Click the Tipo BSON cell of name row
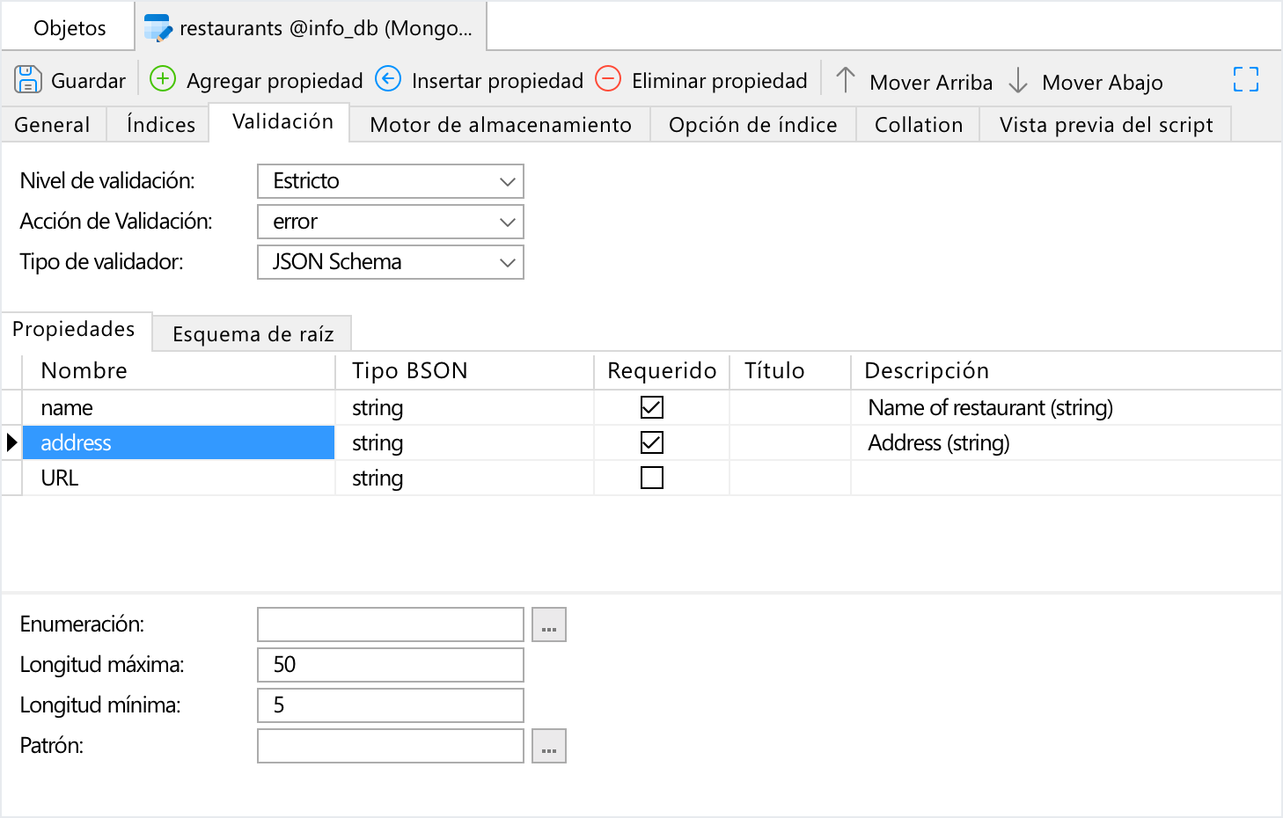The width and height of the screenshot is (1283, 818). pyautogui.click(x=465, y=407)
